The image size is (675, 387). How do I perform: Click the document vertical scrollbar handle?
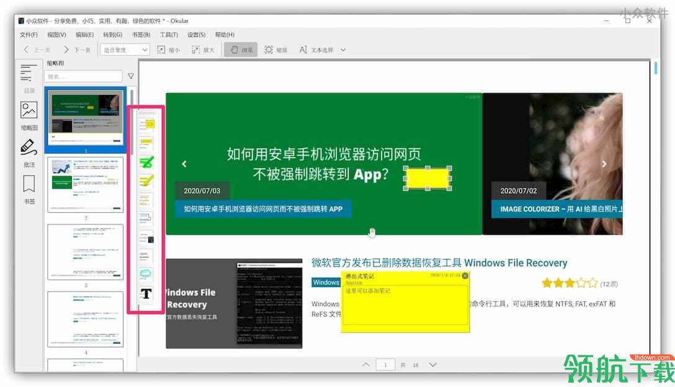[656, 68]
